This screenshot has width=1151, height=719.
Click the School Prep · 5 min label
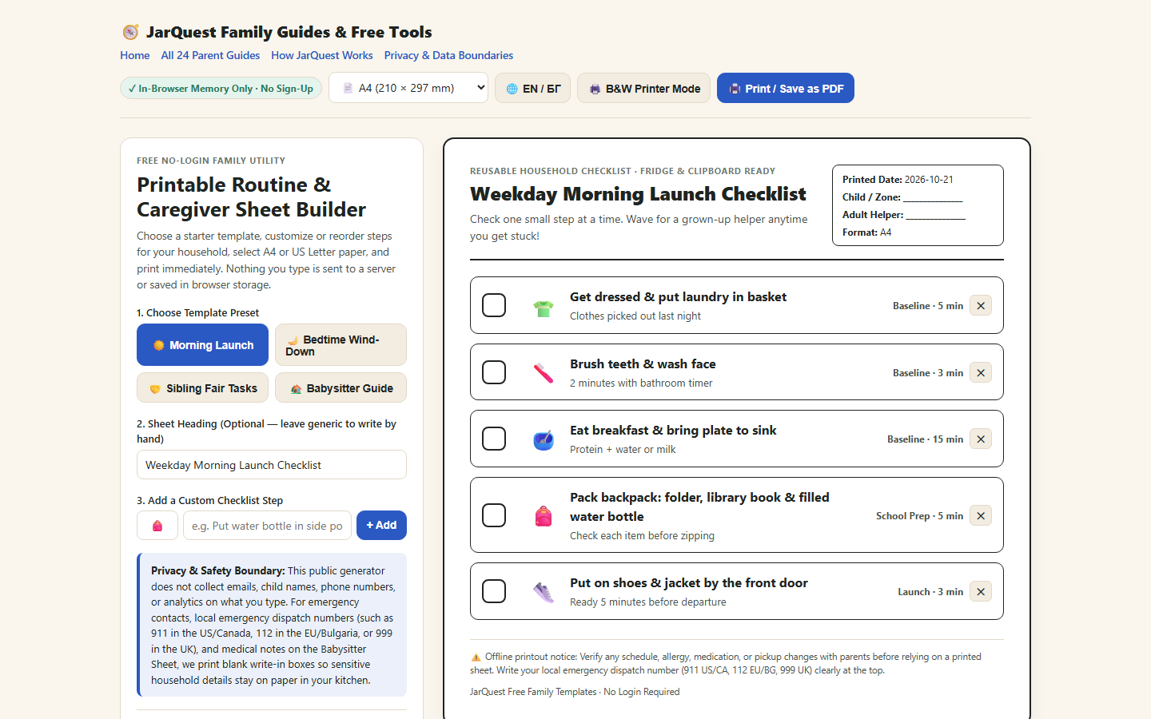click(x=919, y=516)
